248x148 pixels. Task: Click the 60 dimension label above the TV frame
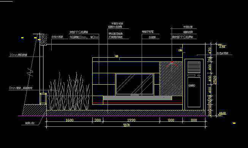coord(117,56)
